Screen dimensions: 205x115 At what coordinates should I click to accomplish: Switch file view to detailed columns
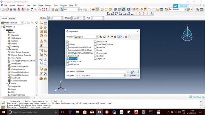(x=126, y=37)
